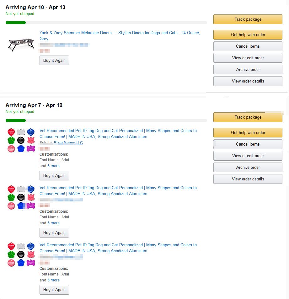Buy the third Pet ID Tag again

54,290
